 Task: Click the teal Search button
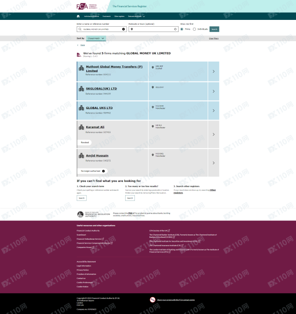[214, 29]
